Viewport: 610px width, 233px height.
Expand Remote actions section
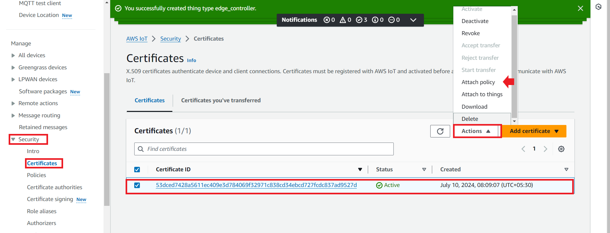[13, 103]
